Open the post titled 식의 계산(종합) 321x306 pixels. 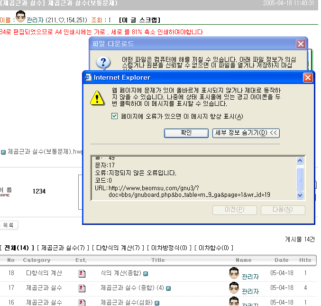[x=121, y=273]
